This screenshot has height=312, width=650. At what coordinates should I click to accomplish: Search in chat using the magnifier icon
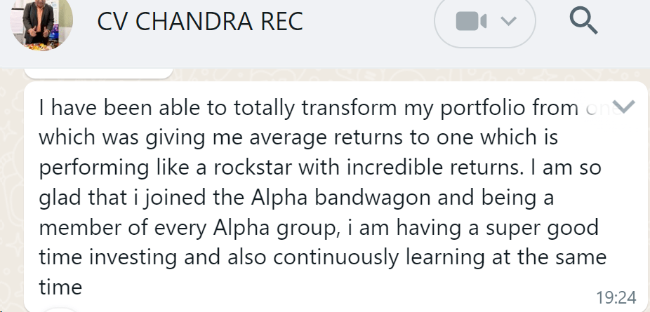pos(583,21)
